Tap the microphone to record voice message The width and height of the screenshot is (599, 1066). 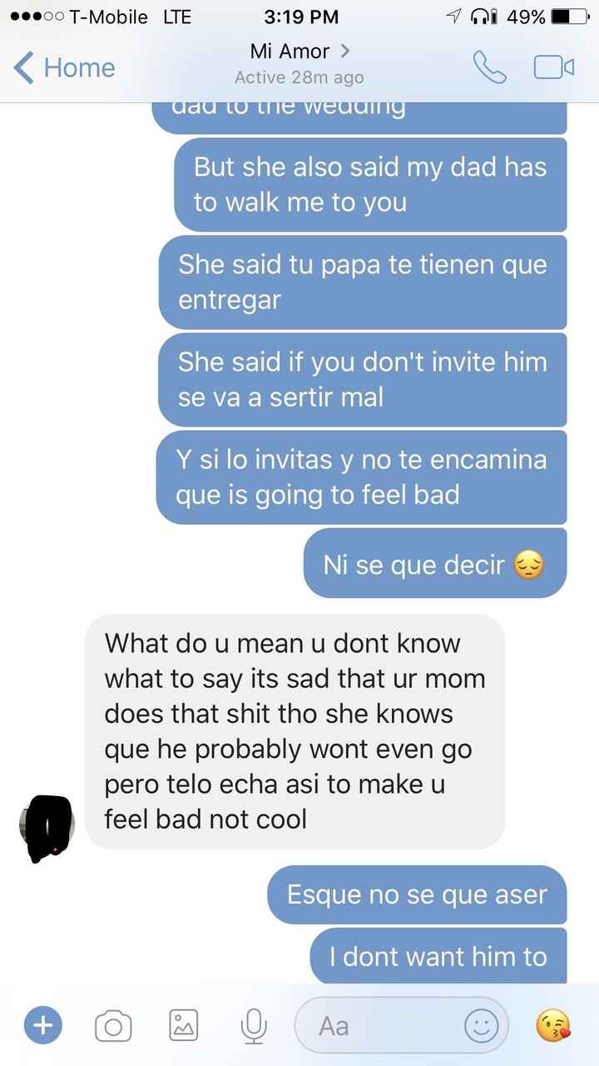253,1025
